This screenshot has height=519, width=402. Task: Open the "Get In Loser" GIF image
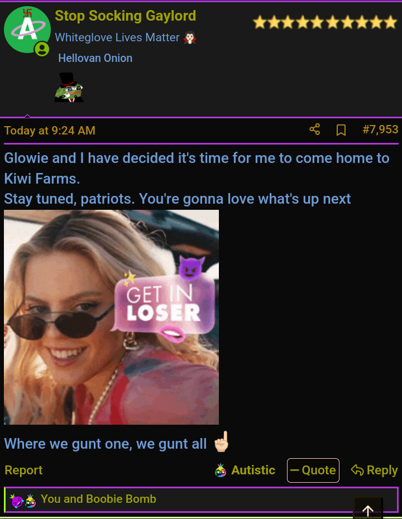click(111, 317)
